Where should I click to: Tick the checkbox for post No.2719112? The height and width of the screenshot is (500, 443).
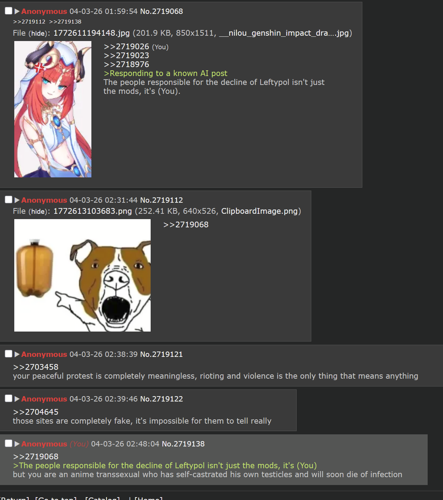tap(9, 200)
